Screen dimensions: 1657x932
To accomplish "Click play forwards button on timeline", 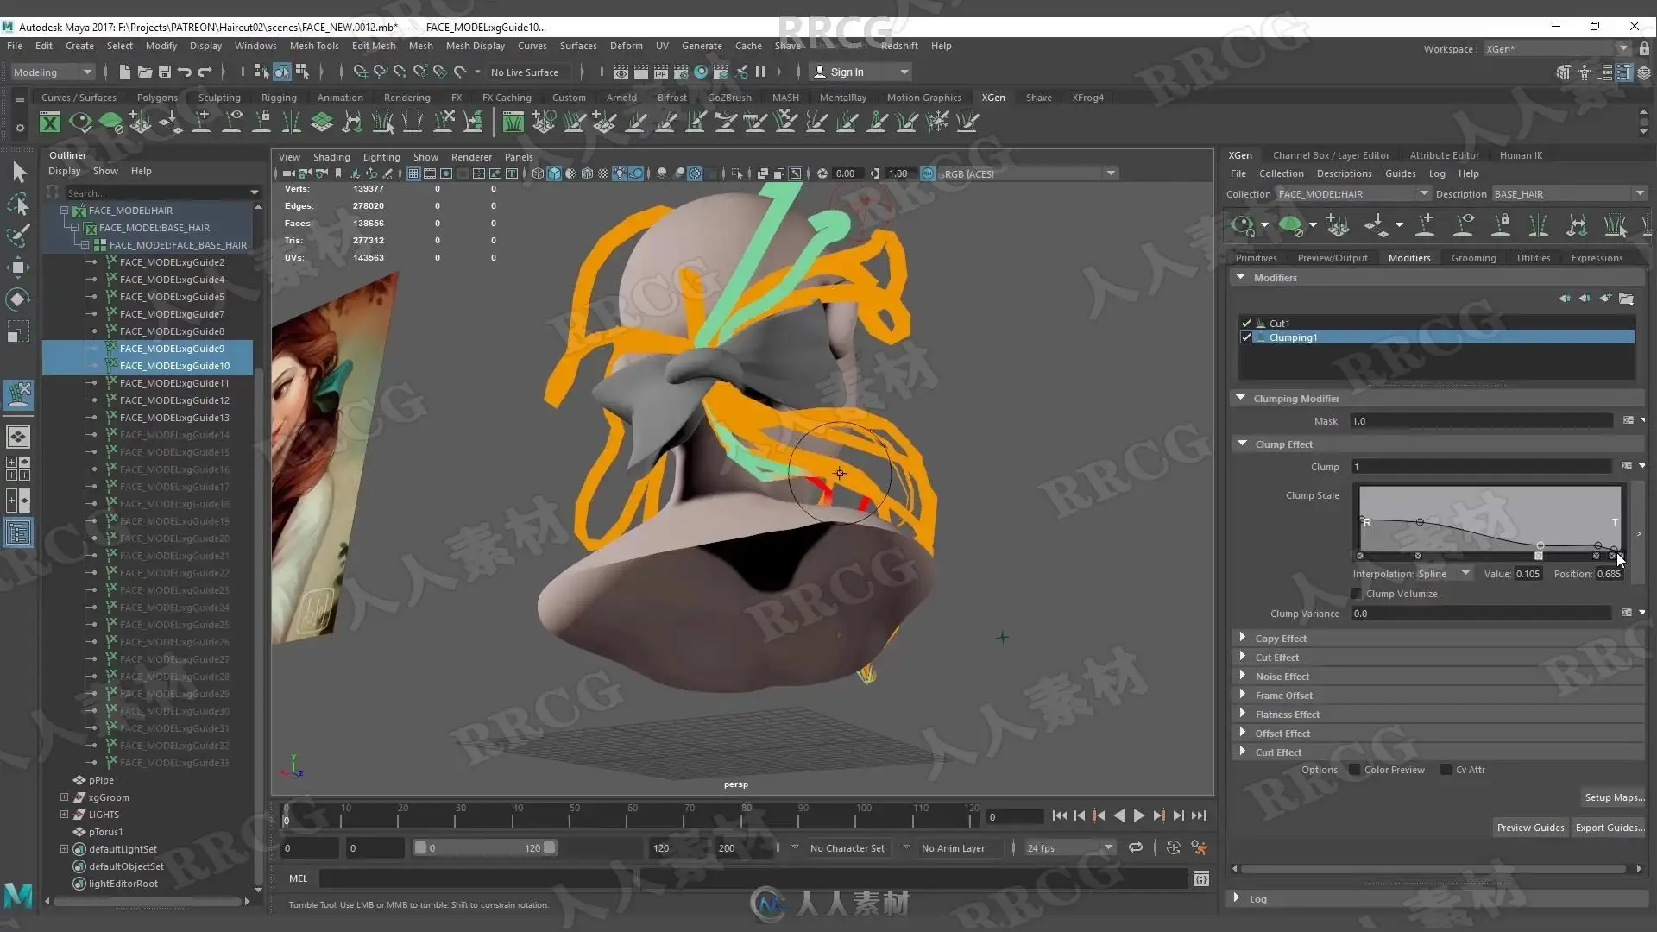I will (x=1138, y=816).
